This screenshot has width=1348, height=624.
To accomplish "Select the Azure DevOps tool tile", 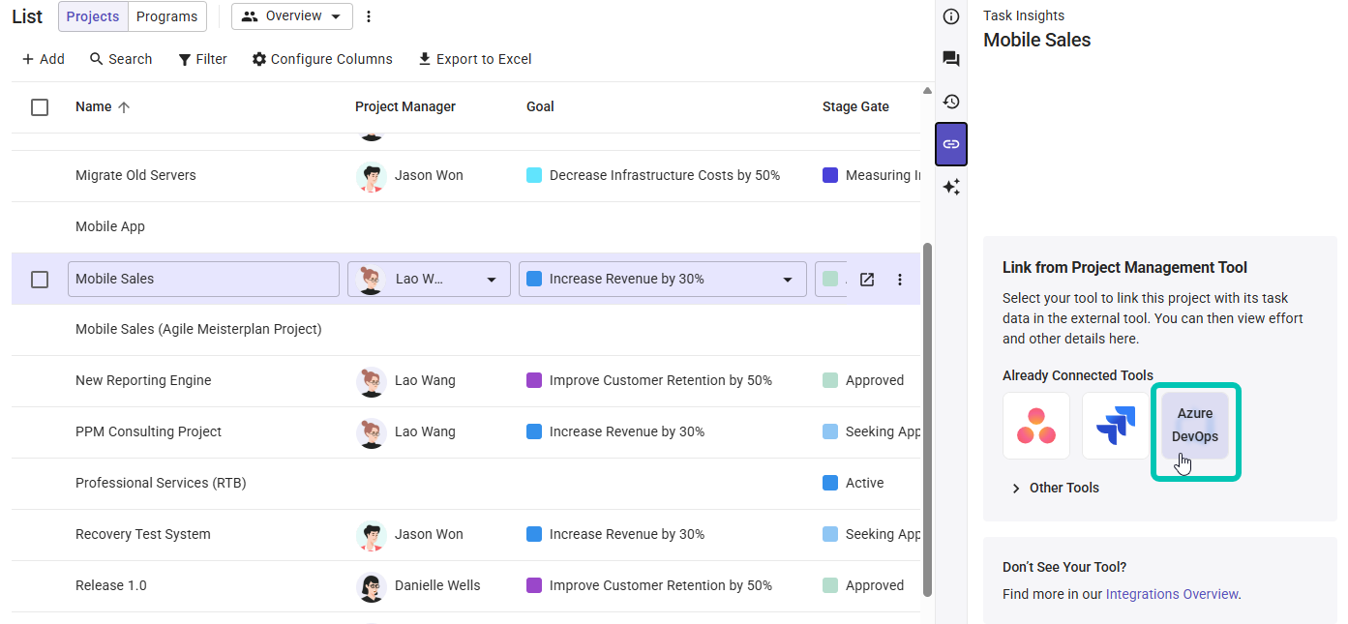I will (x=1195, y=426).
